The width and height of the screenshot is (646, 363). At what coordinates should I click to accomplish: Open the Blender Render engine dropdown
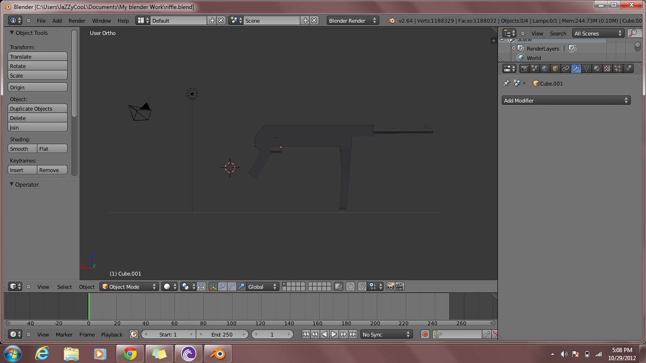click(x=353, y=20)
